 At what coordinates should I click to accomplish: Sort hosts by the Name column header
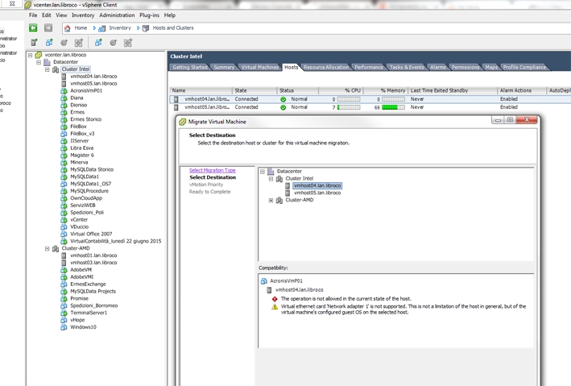pyautogui.click(x=201, y=90)
